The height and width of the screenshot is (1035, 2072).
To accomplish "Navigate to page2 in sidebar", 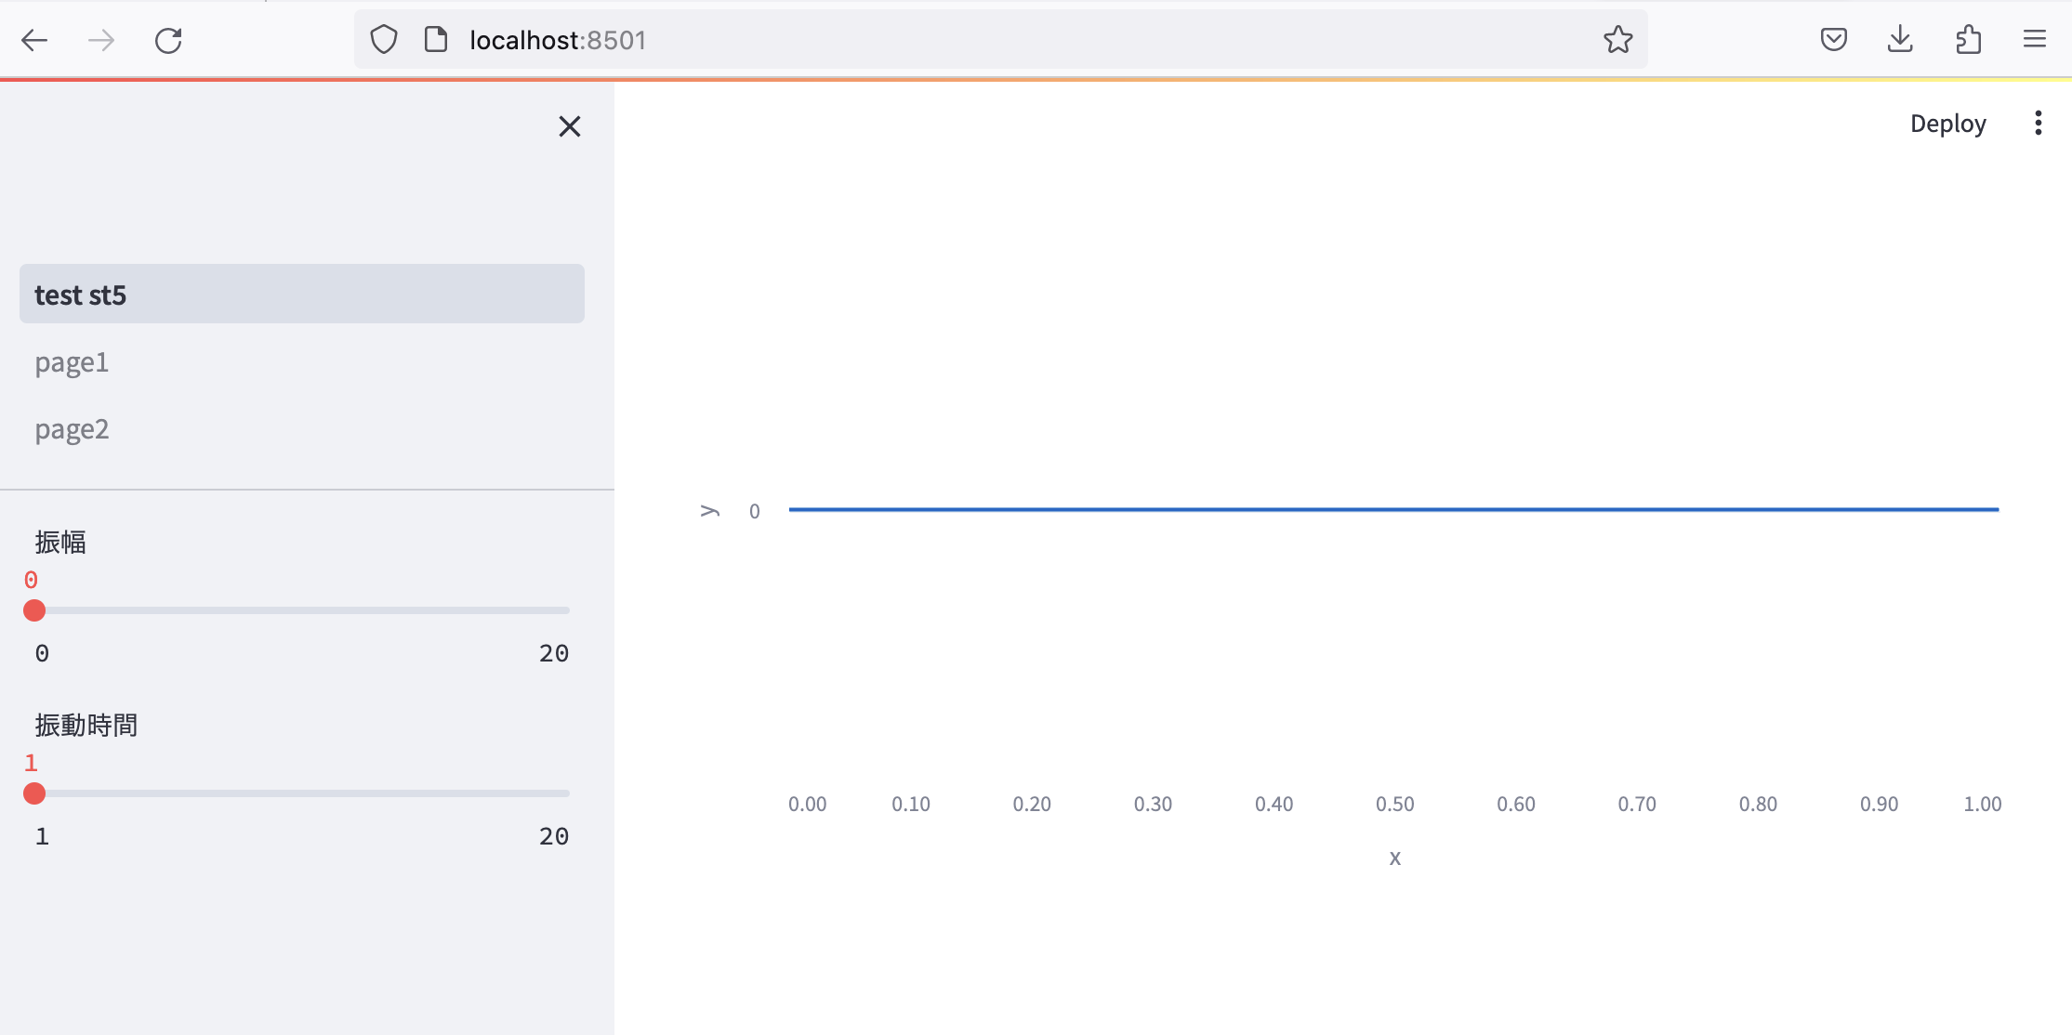I will point(73,429).
